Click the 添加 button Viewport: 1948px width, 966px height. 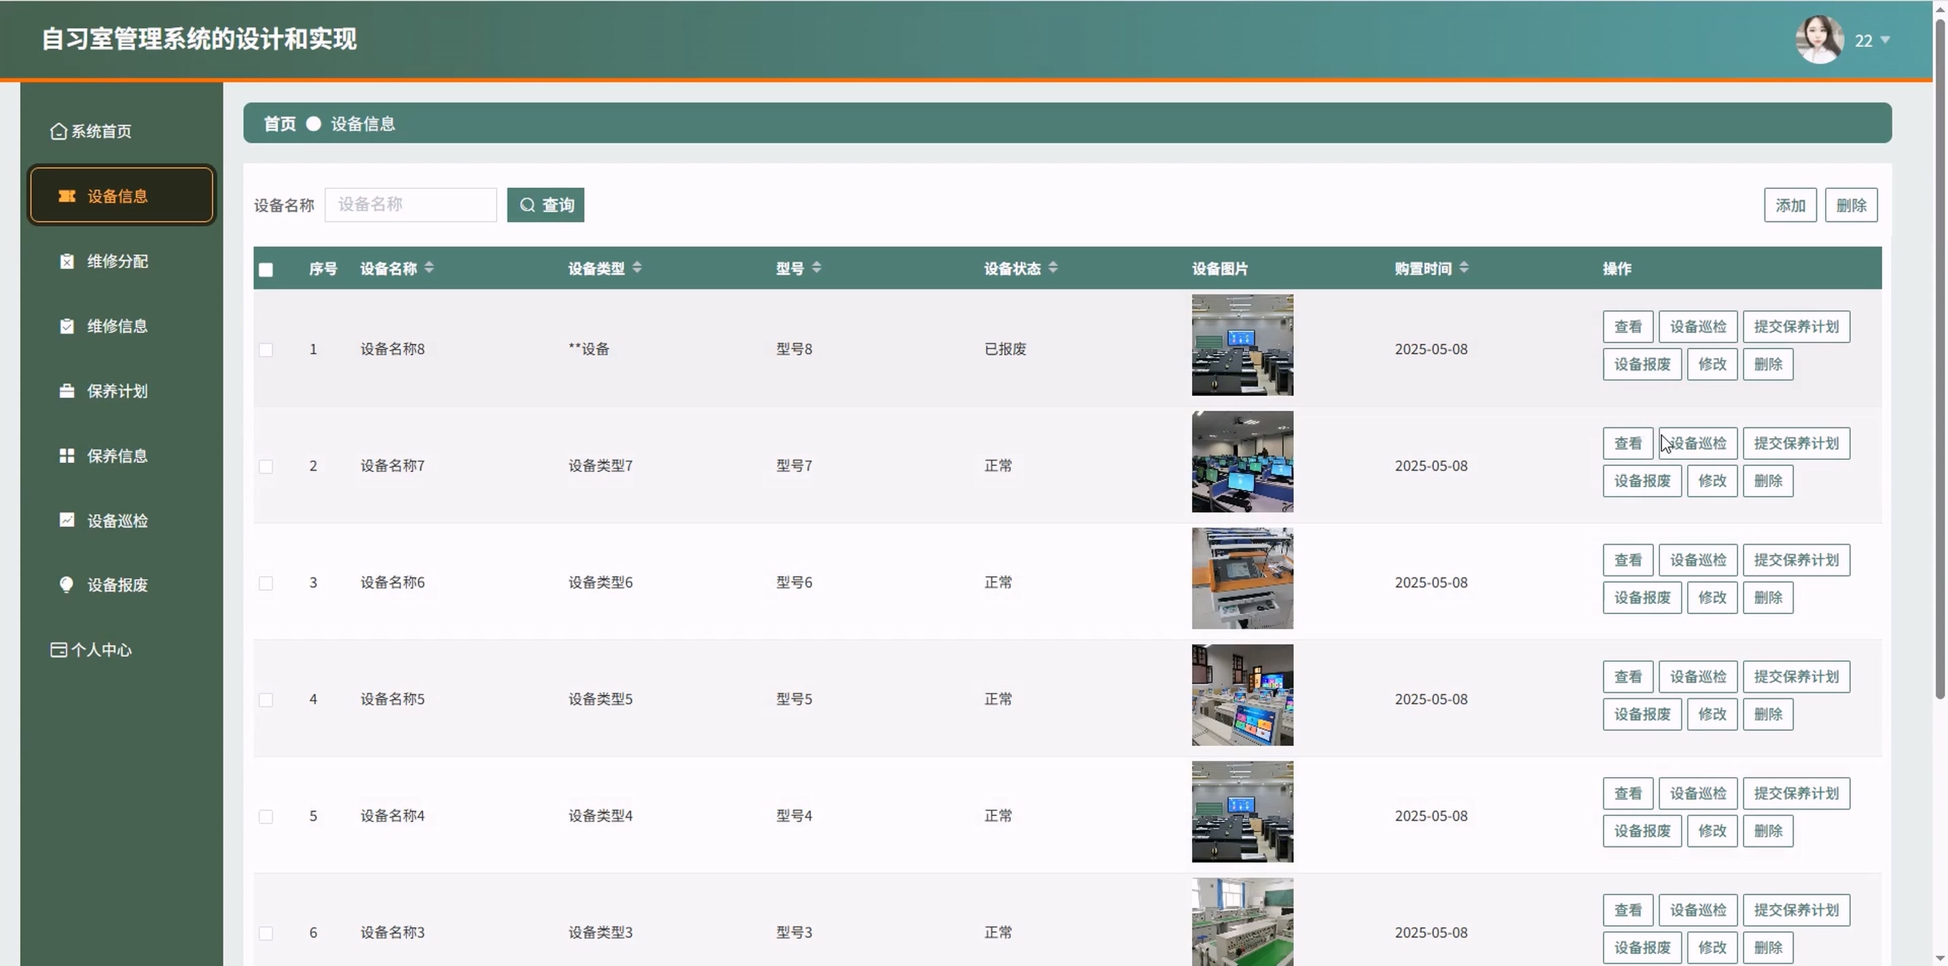coord(1790,205)
